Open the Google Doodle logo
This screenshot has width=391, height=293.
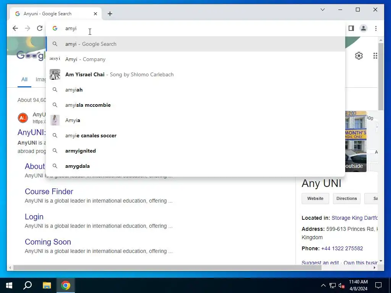click(31, 55)
